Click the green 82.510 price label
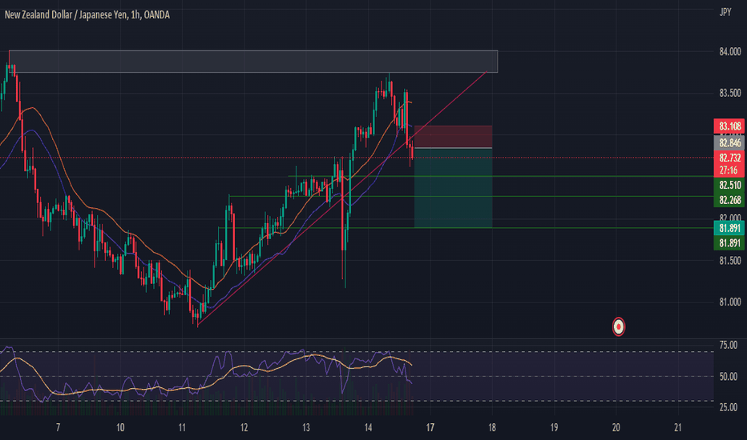The image size is (747, 440). coord(729,185)
